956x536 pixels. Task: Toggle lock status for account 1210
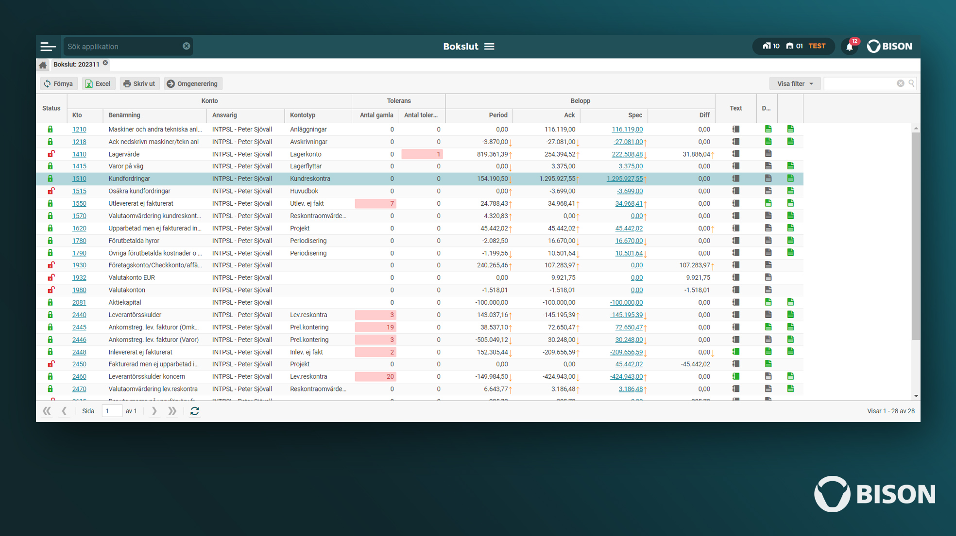(50, 130)
